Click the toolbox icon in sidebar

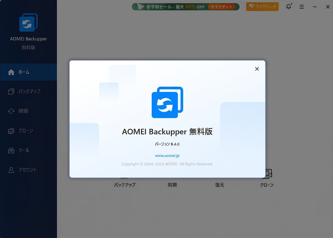pyautogui.click(x=11, y=150)
